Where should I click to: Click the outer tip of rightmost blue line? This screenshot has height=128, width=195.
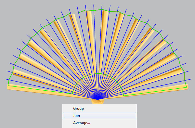190,79
